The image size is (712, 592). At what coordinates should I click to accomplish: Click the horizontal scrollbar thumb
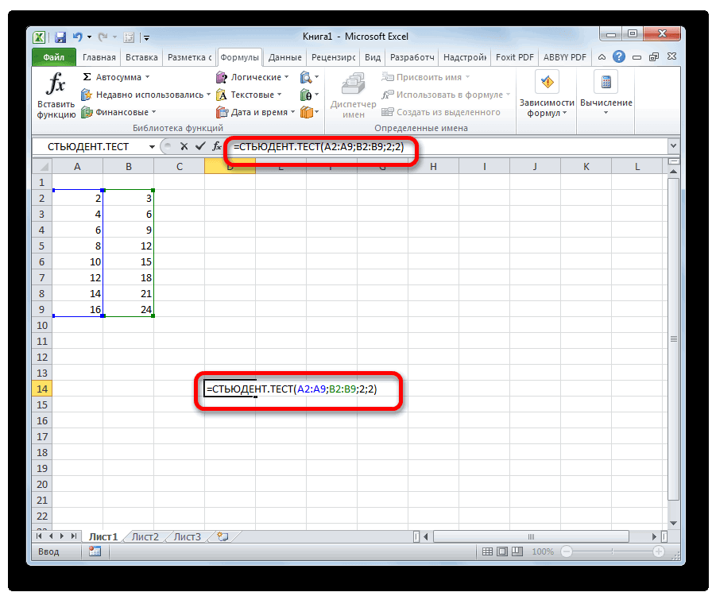(x=531, y=536)
